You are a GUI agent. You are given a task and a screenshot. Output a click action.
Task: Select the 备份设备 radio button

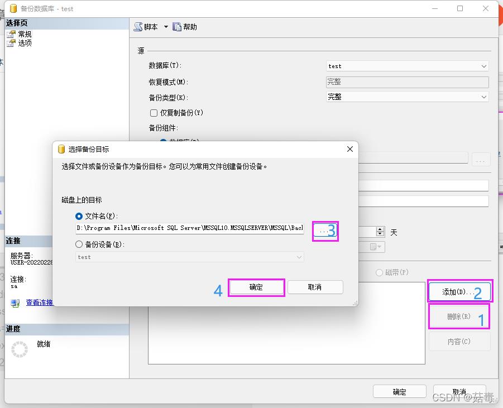coord(79,244)
